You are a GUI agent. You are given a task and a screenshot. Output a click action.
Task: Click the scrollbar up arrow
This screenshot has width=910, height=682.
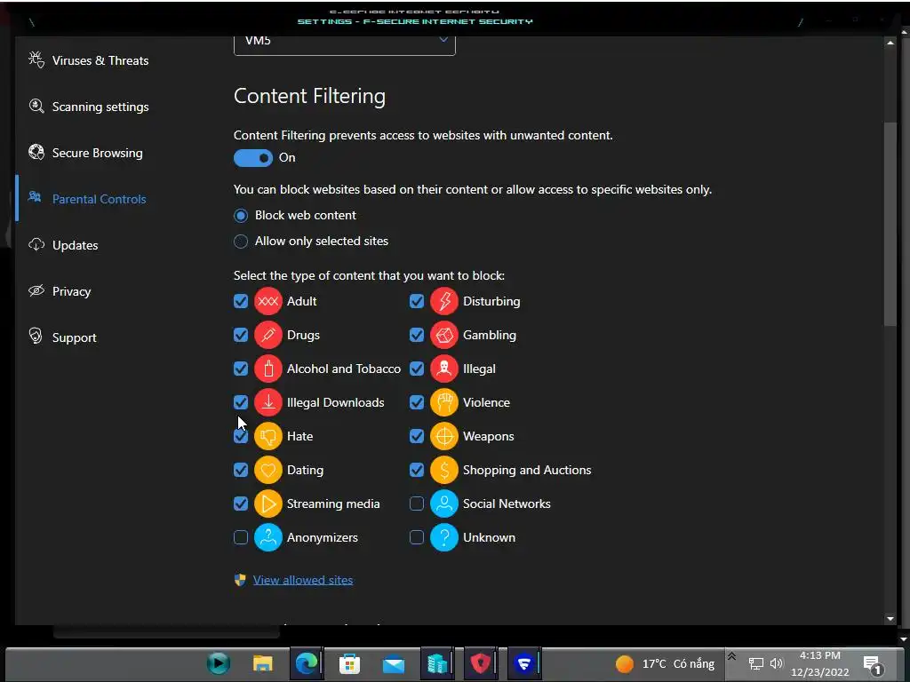pos(890,43)
